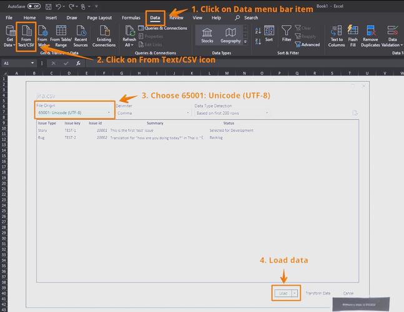This screenshot has width=404, height=312.
Task: Open Recent Sources
Action: 81,36
